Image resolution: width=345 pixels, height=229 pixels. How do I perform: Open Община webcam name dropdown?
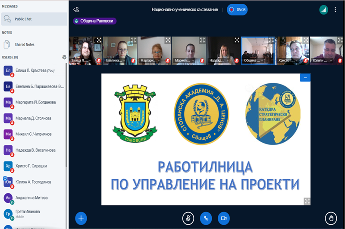(254, 61)
